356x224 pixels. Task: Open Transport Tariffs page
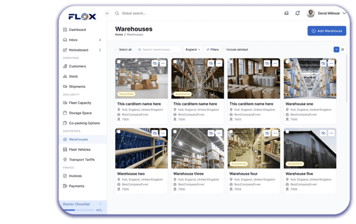(82, 159)
